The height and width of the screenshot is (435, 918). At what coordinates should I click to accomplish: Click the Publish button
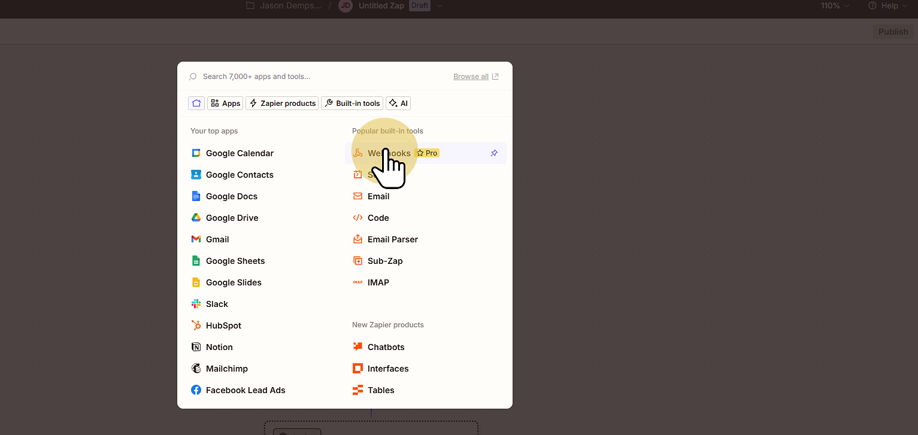(x=893, y=32)
